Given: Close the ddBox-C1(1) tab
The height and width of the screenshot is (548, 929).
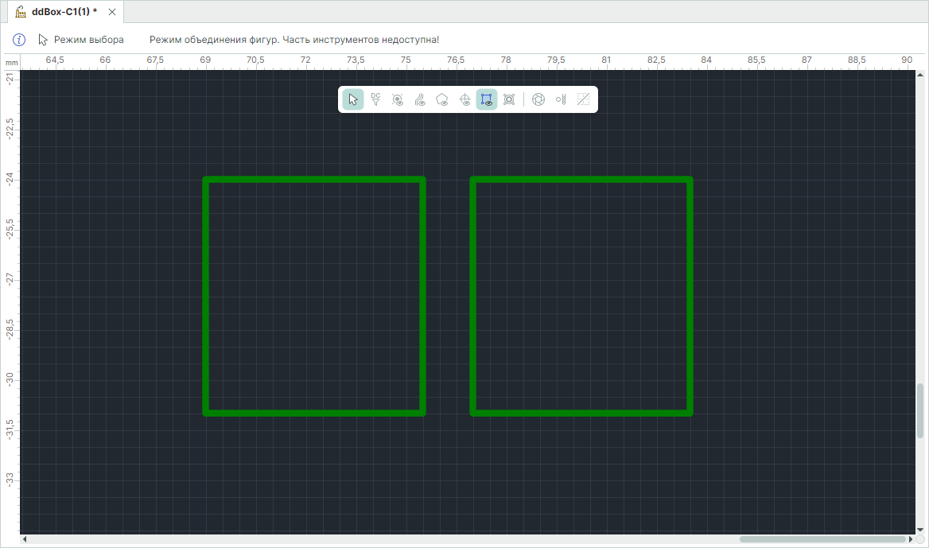Looking at the screenshot, I should 112,12.
